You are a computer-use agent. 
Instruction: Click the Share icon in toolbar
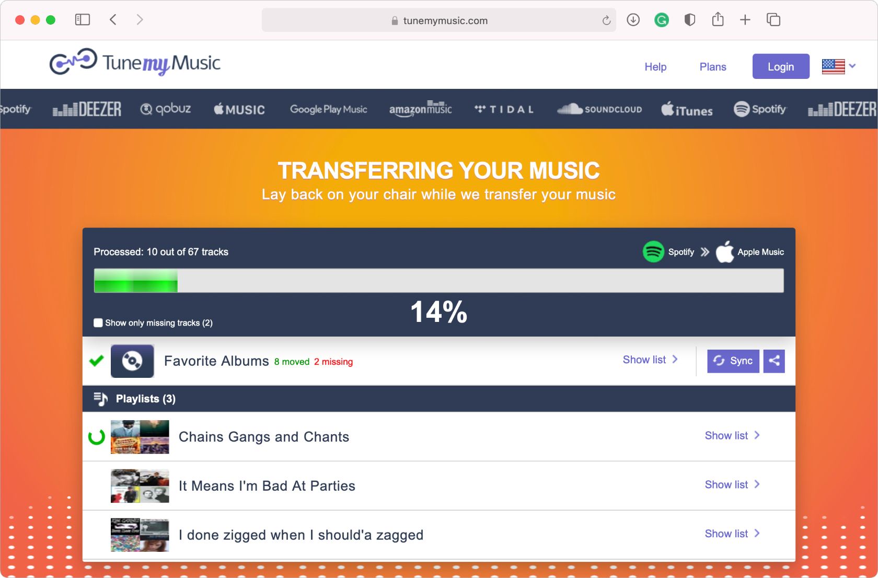click(x=718, y=19)
